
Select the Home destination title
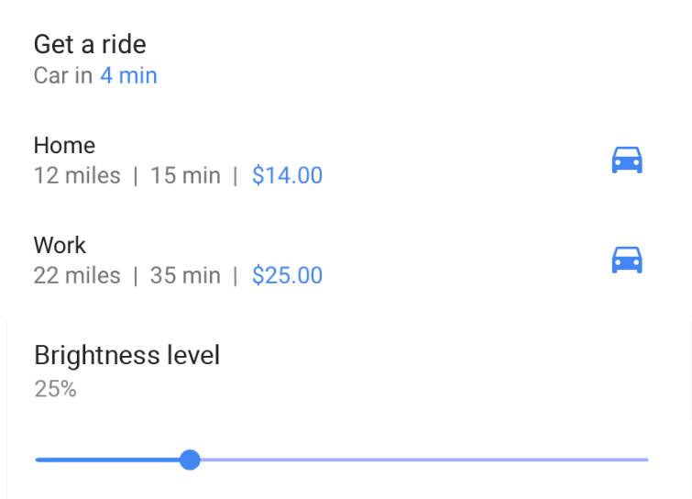pos(64,145)
